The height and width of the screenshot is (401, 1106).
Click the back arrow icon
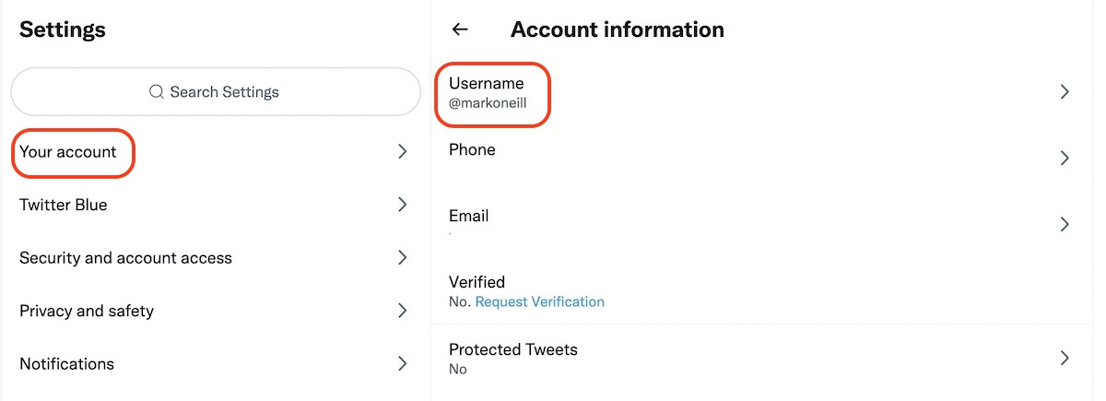tap(460, 29)
